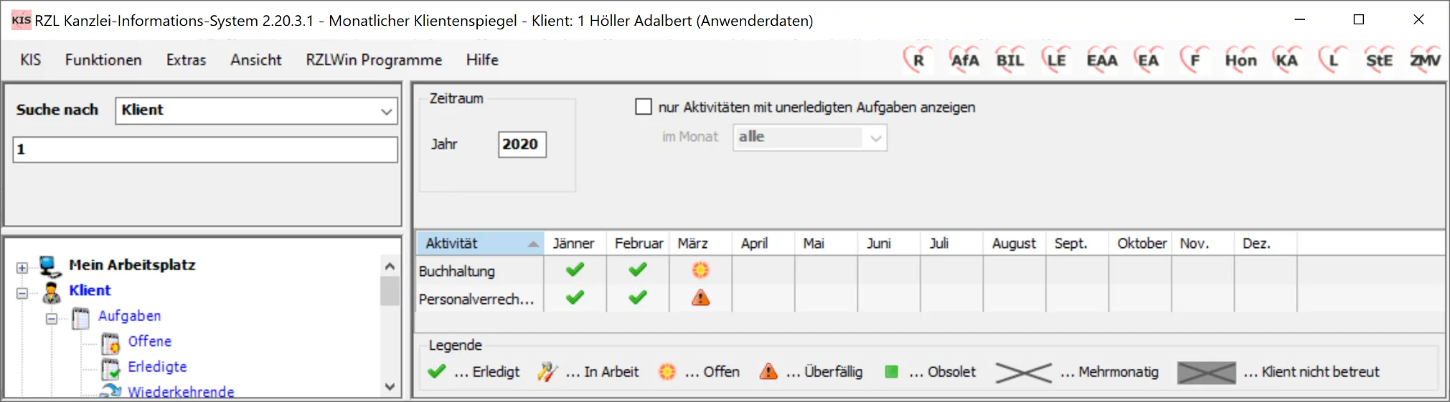Click the Oktober column header
Viewport: 1450px width, 402px height.
(x=1140, y=243)
